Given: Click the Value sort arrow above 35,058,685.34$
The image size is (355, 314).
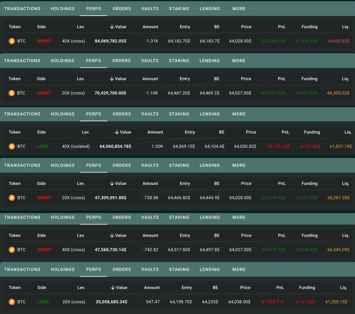Looking at the screenshot, I should (x=113, y=287).
